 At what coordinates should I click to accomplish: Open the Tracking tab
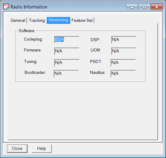coord(37,20)
